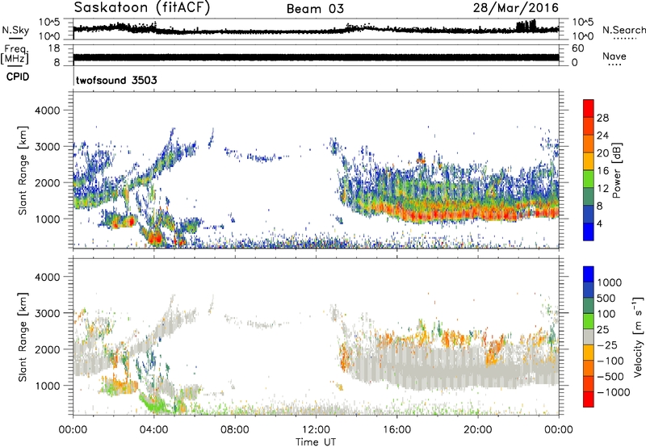
Task: Click the 'N.Search' label
Action: coord(623,30)
